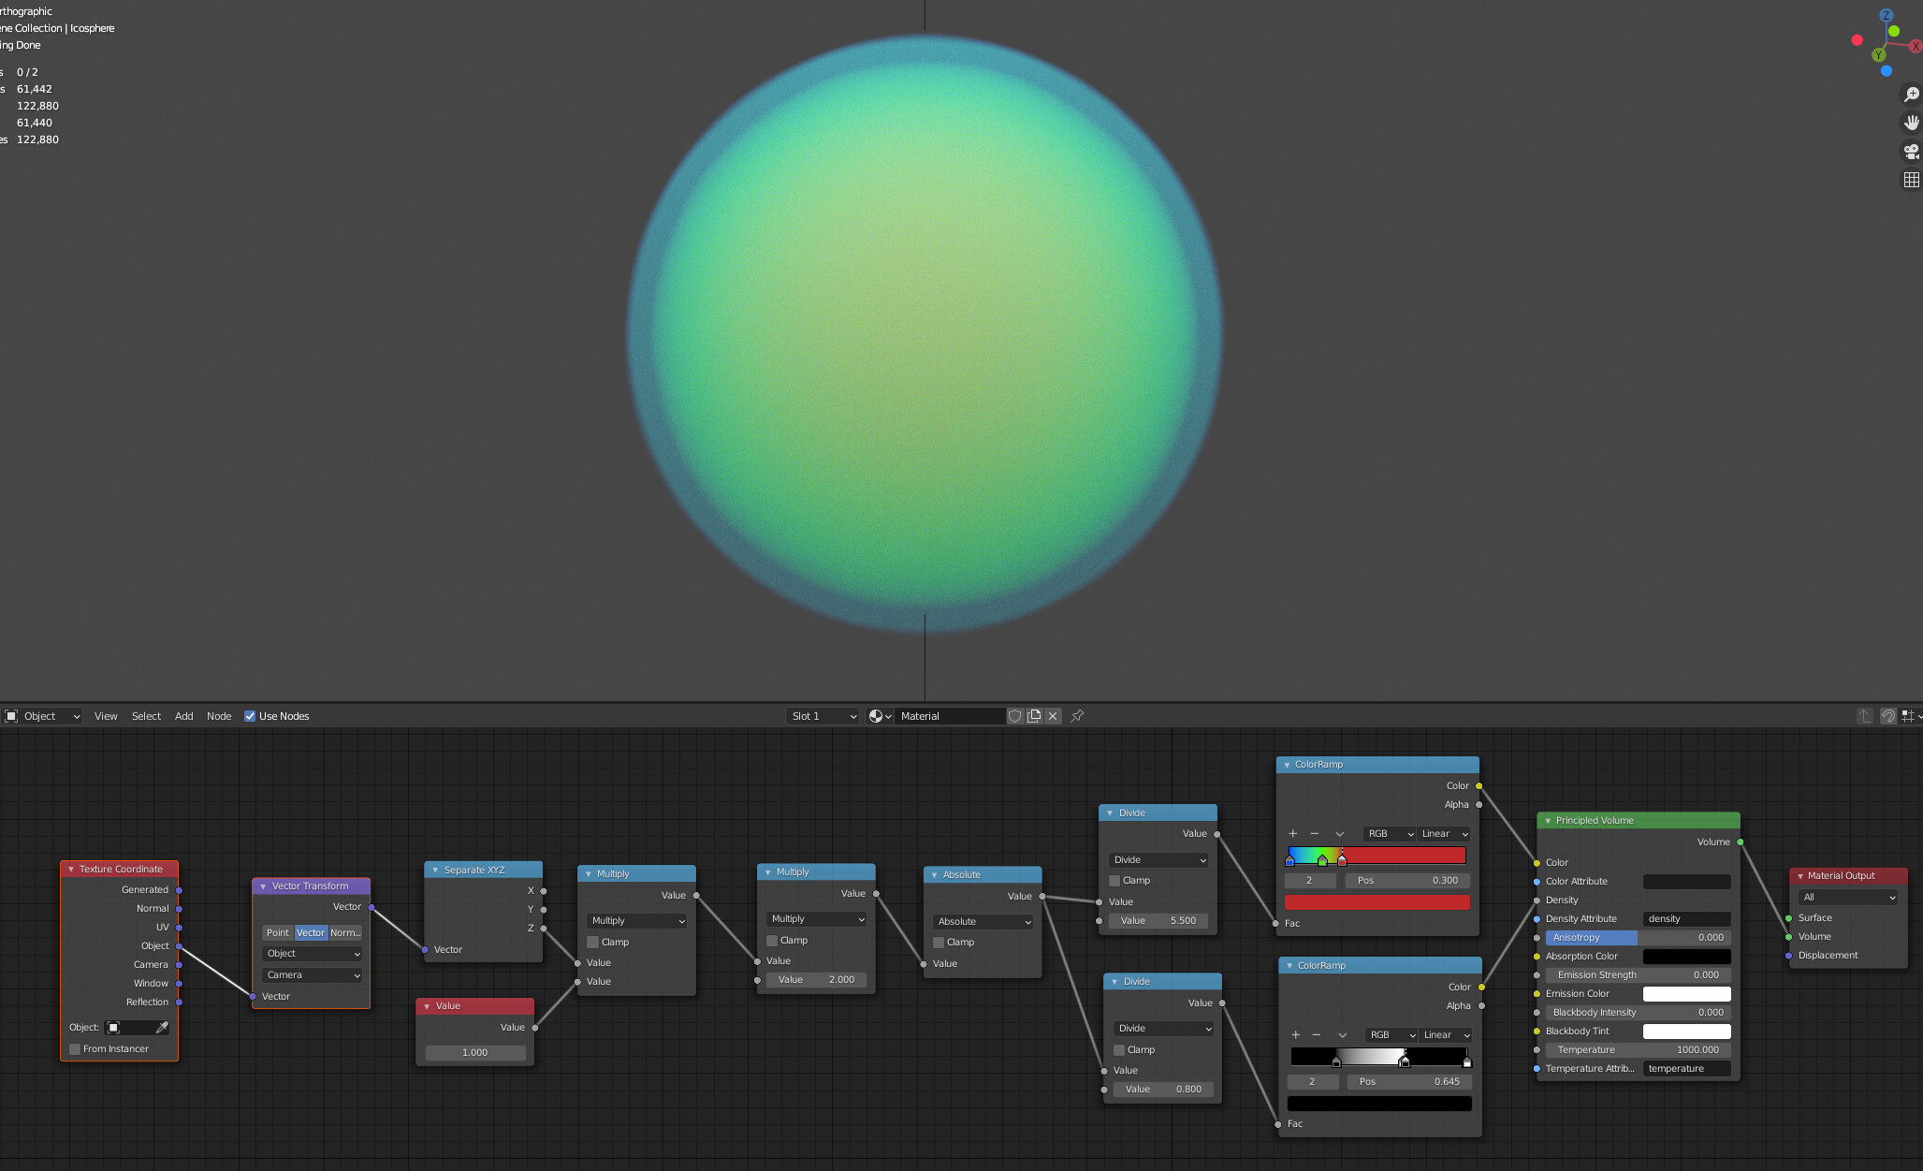Open the Slot 1 dropdown
This screenshot has height=1171, width=1923.
click(823, 716)
